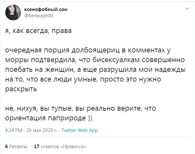The width and height of the screenshot is (195, 154).
Task: Click the date 29 мая 2020 г.
Action: 42,130
